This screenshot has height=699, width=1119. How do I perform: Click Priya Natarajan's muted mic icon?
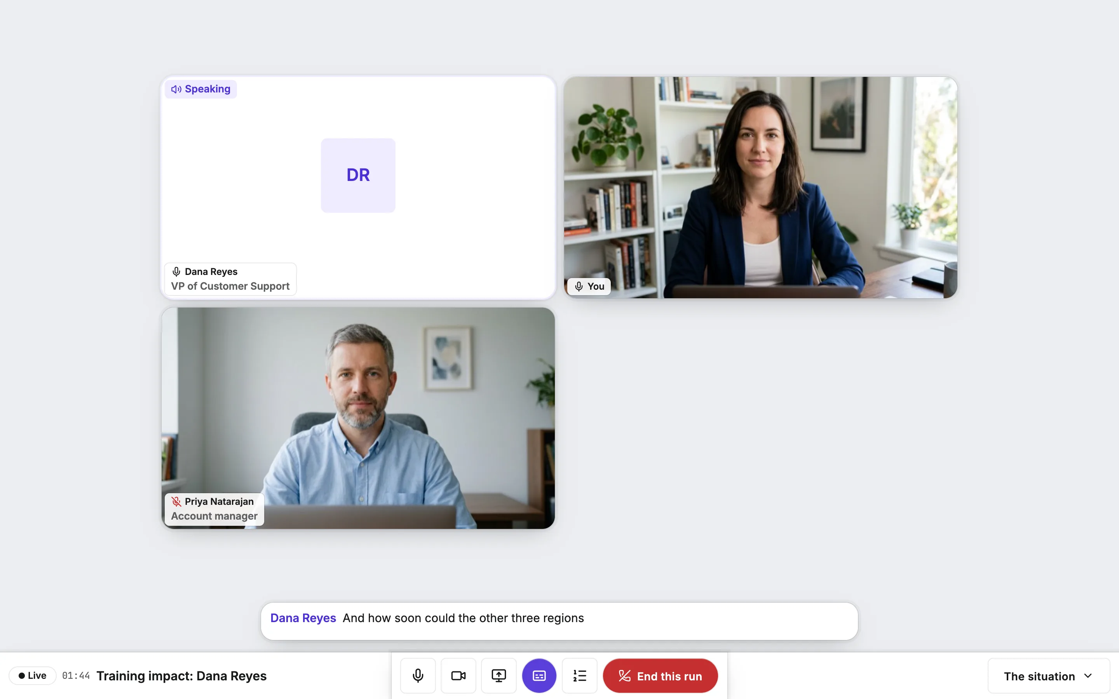click(x=176, y=501)
